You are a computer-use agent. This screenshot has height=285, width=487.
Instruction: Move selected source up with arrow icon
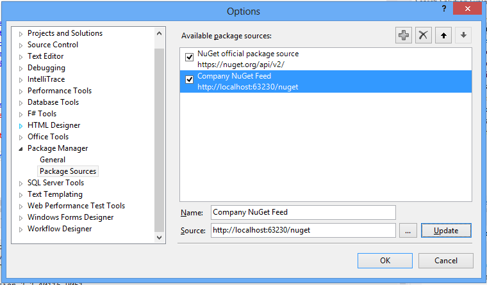(443, 36)
